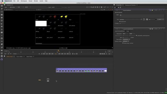Toggle italic font for backdrop label

(147, 19)
